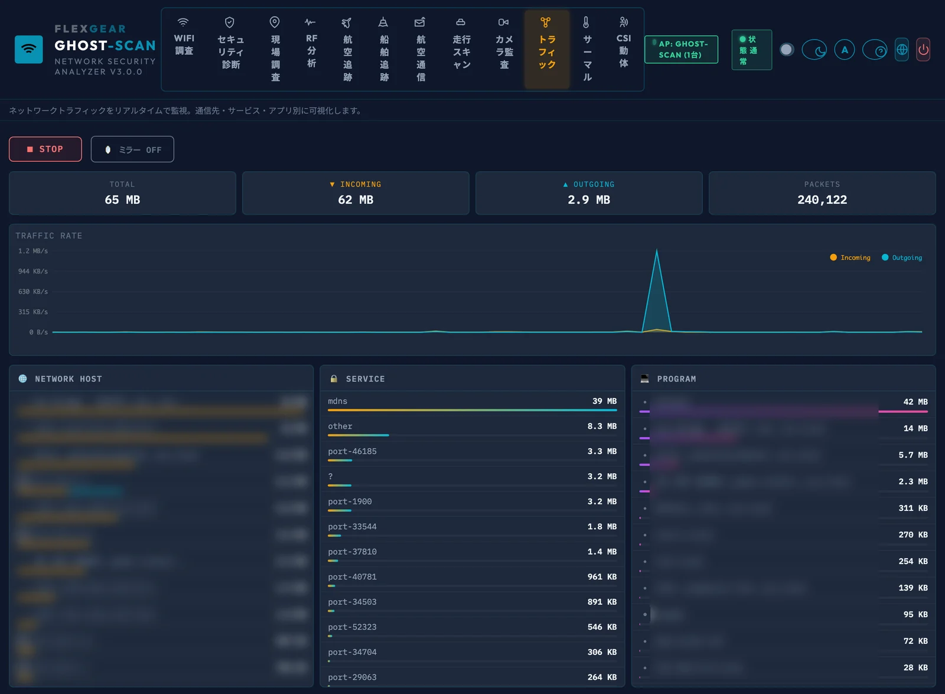945x694 pixels.
Task: Select the mdns service row
Action: coord(472,403)
